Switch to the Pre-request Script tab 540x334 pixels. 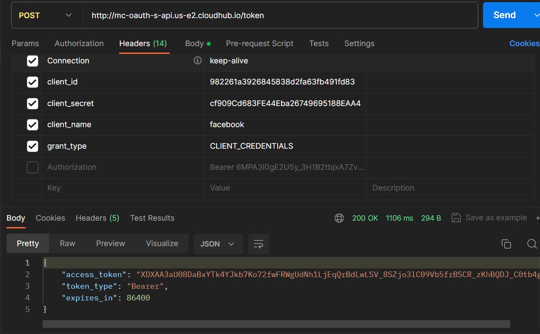pyautogui.click(x=259, y=44)
